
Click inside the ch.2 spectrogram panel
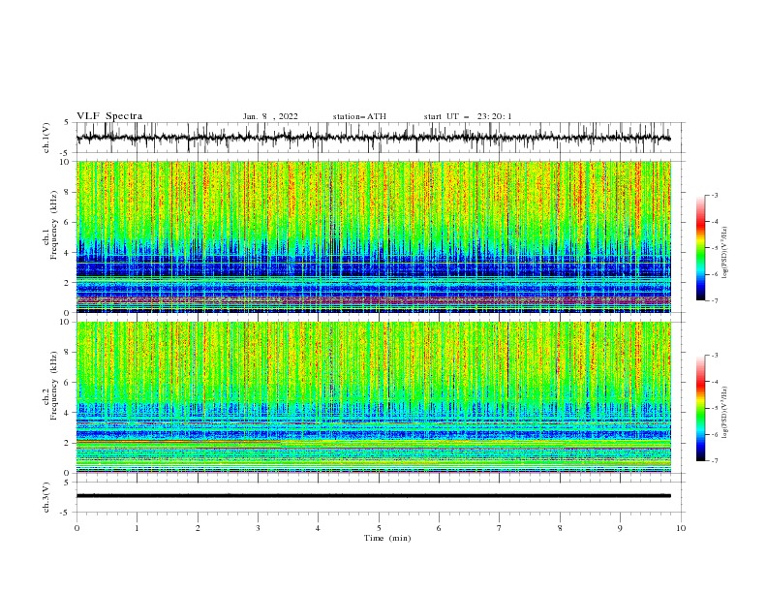tap(373, 397)
